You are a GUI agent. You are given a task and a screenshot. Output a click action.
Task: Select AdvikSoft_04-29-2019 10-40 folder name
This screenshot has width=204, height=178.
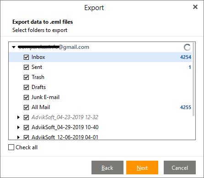click(65, 127)
